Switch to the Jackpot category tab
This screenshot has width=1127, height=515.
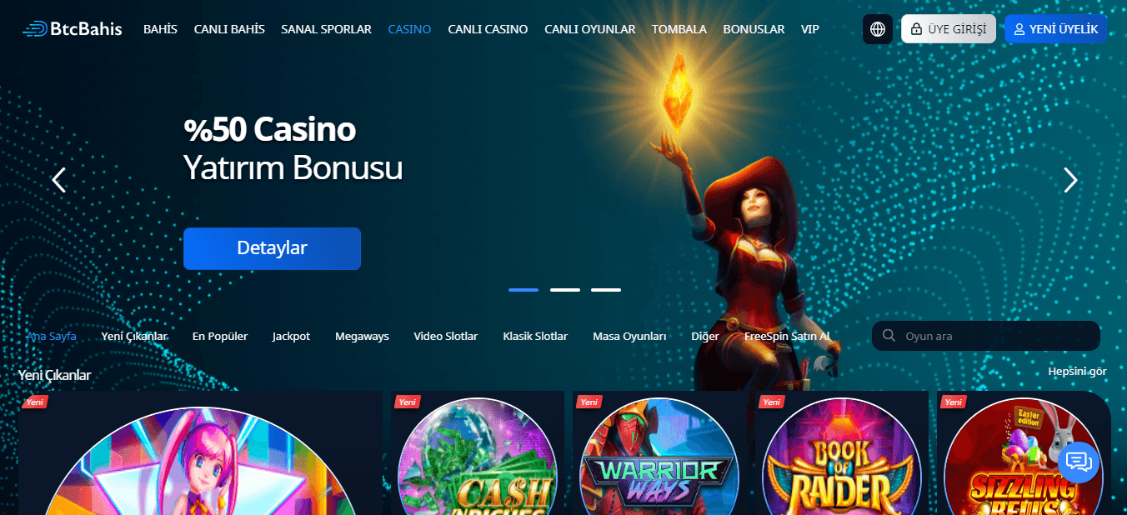pyautogui.click(x=291, y=337)
